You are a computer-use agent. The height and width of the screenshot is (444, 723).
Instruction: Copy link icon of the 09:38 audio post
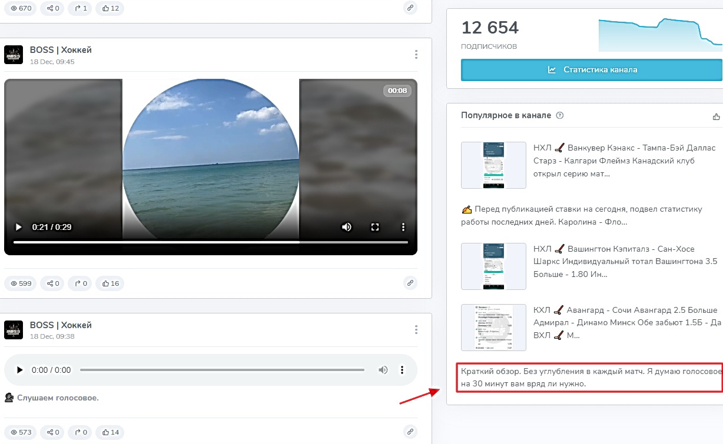coord(410,432)
